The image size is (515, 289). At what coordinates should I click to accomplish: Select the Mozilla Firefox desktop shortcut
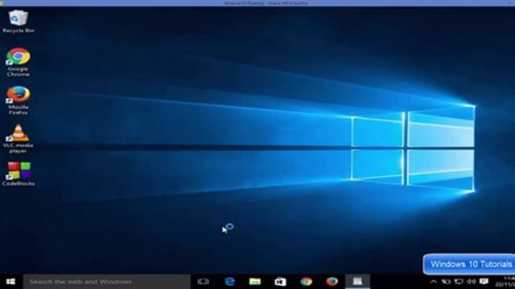pyautogui.click(x=19, y=100)
